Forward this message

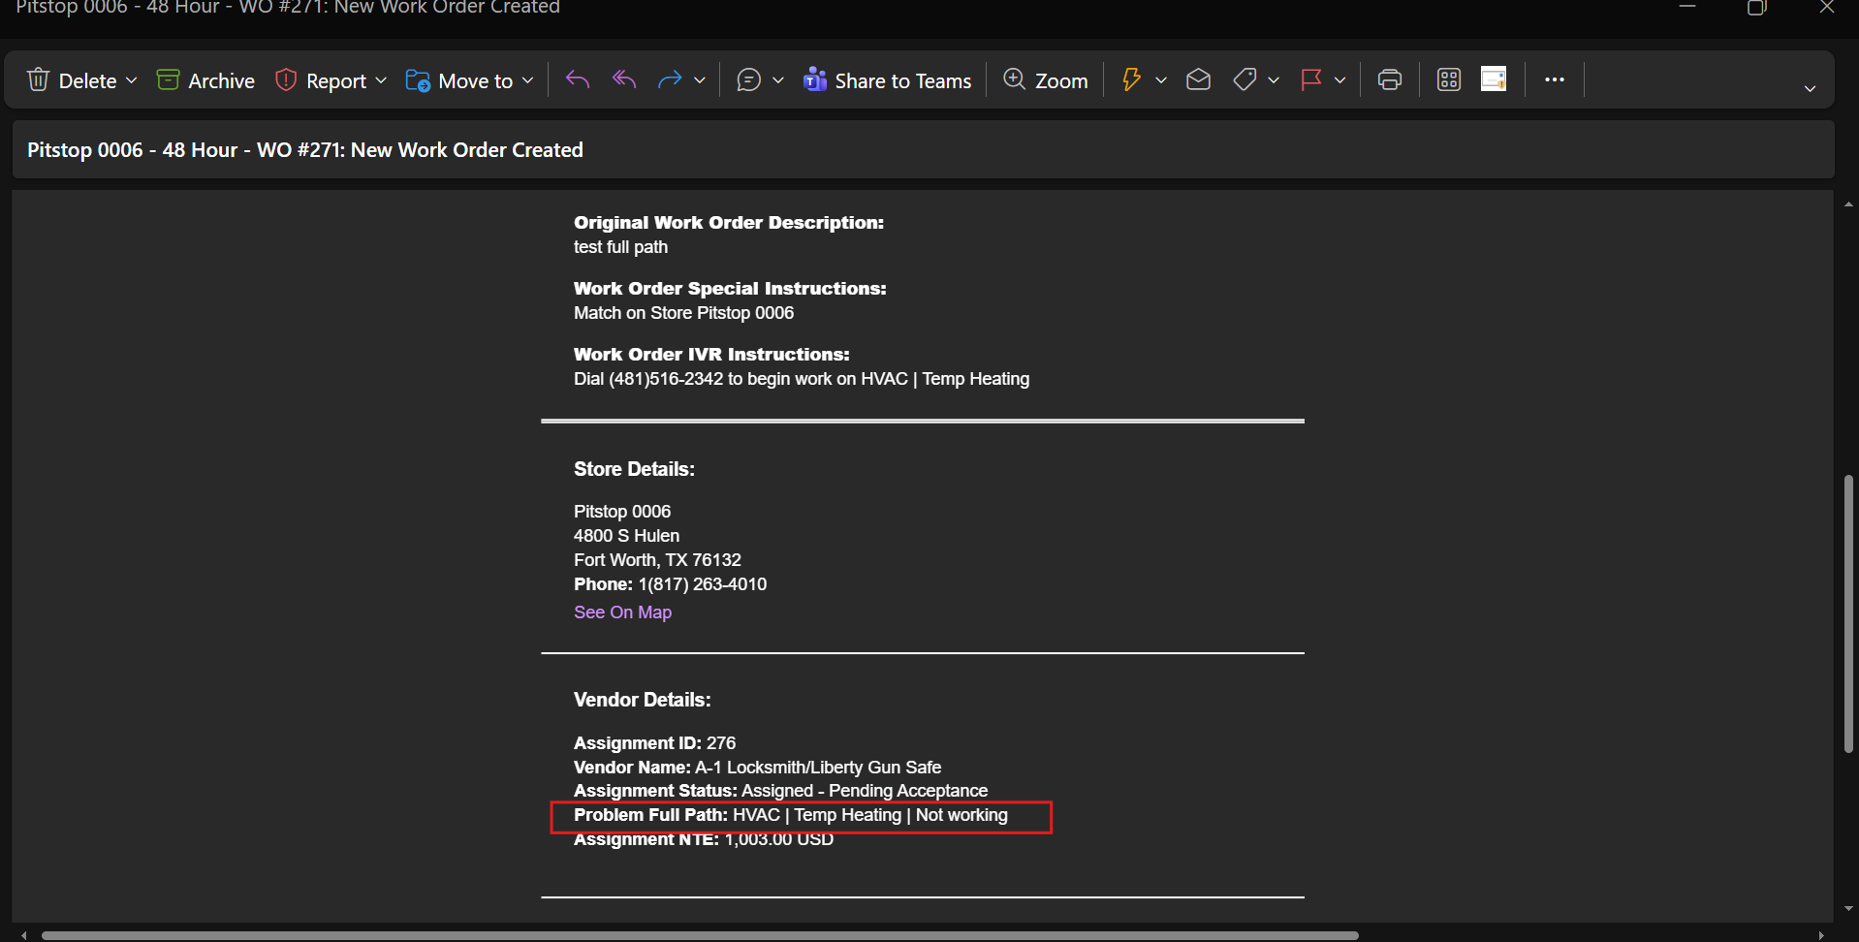click(670, 80)
